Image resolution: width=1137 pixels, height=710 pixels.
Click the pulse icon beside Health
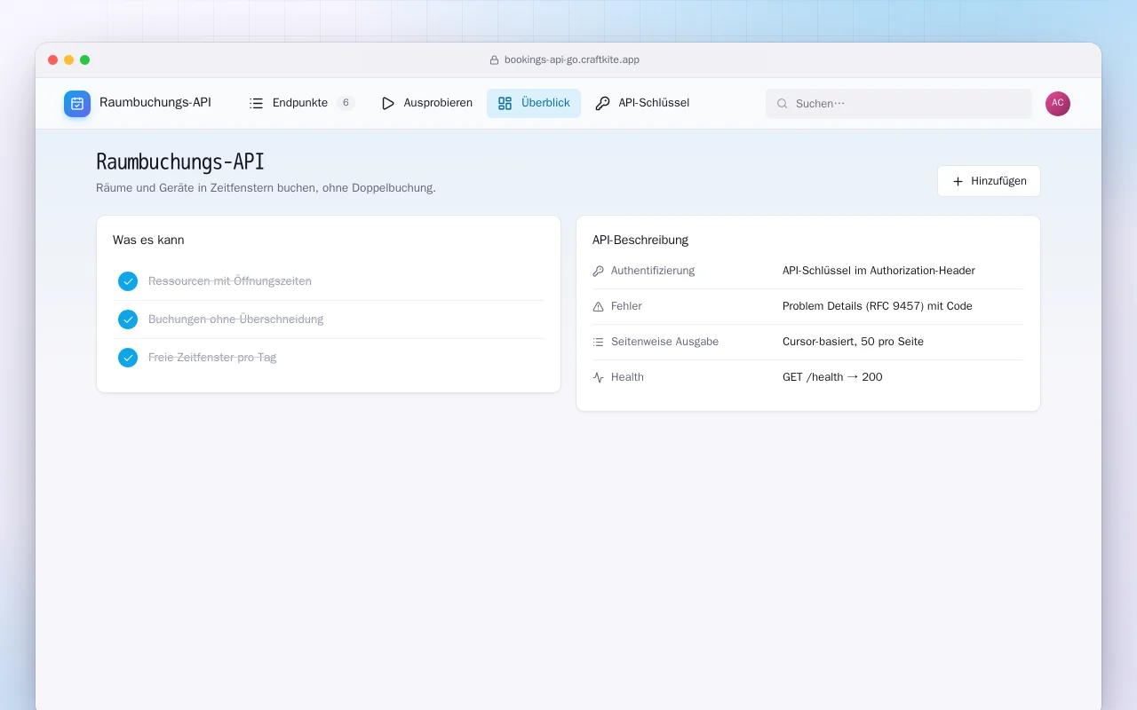[598, 377]
